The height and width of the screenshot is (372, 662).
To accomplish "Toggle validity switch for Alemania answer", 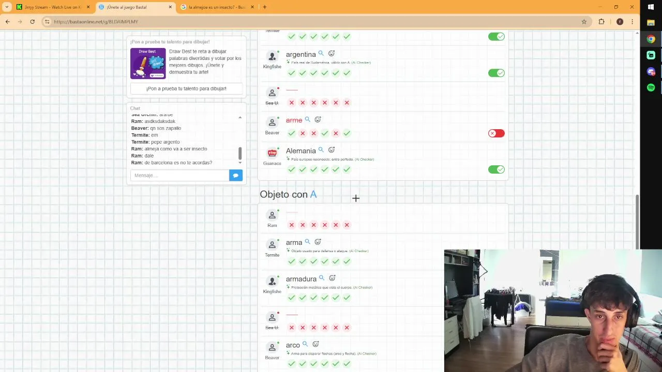I will 496,169.
